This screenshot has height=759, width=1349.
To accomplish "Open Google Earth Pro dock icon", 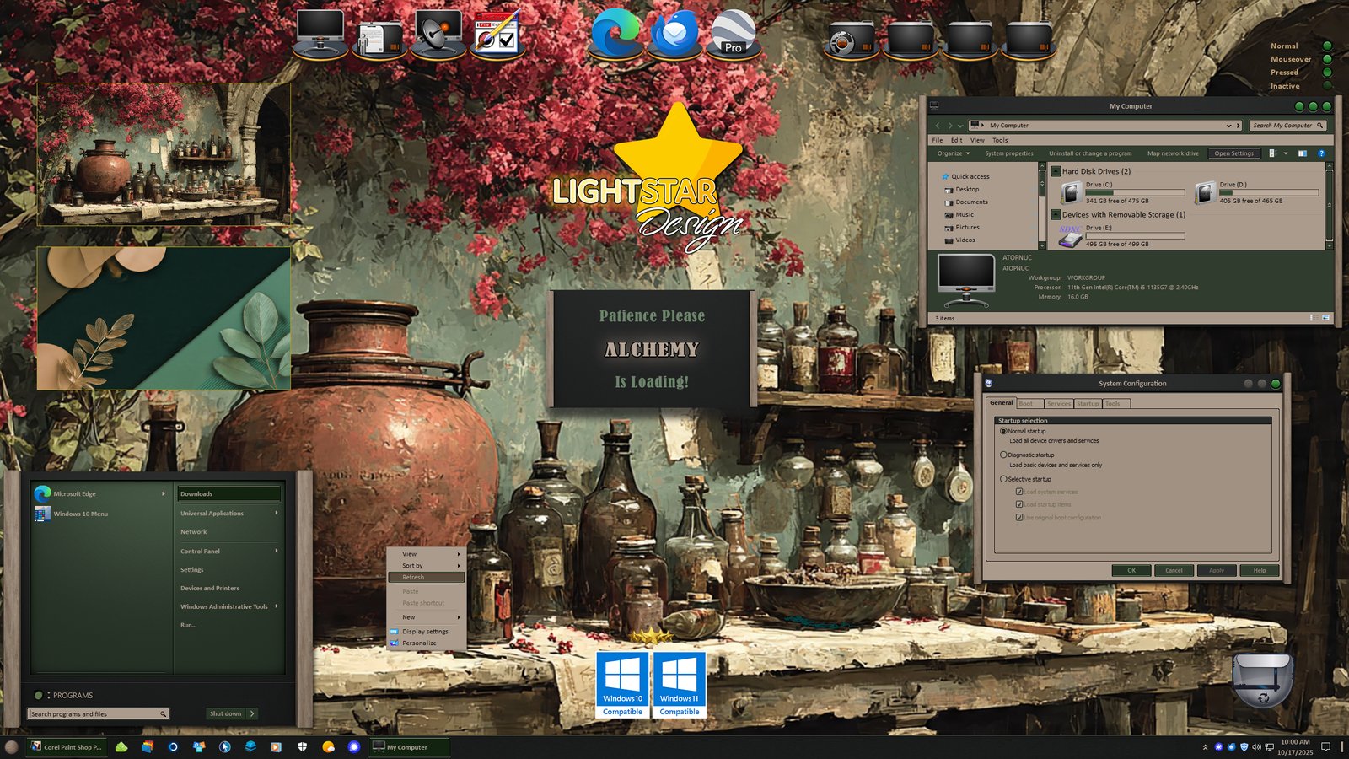I will click(x=733, y=34).
